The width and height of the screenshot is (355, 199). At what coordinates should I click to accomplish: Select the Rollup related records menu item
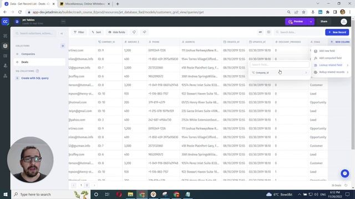(331, 72)
